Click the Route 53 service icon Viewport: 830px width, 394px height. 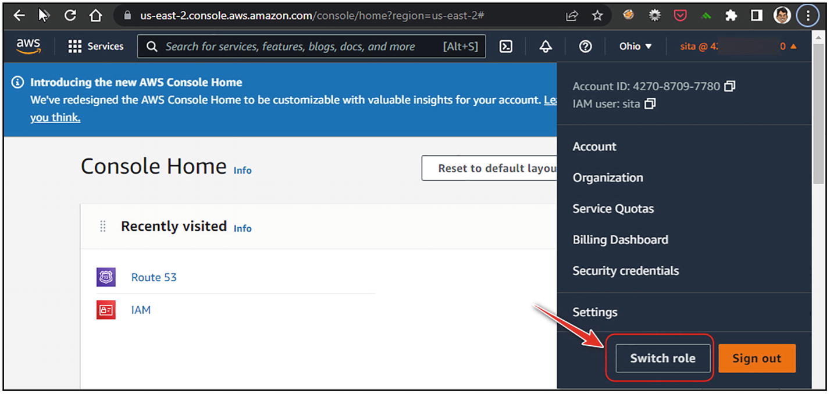coord(106,277)
